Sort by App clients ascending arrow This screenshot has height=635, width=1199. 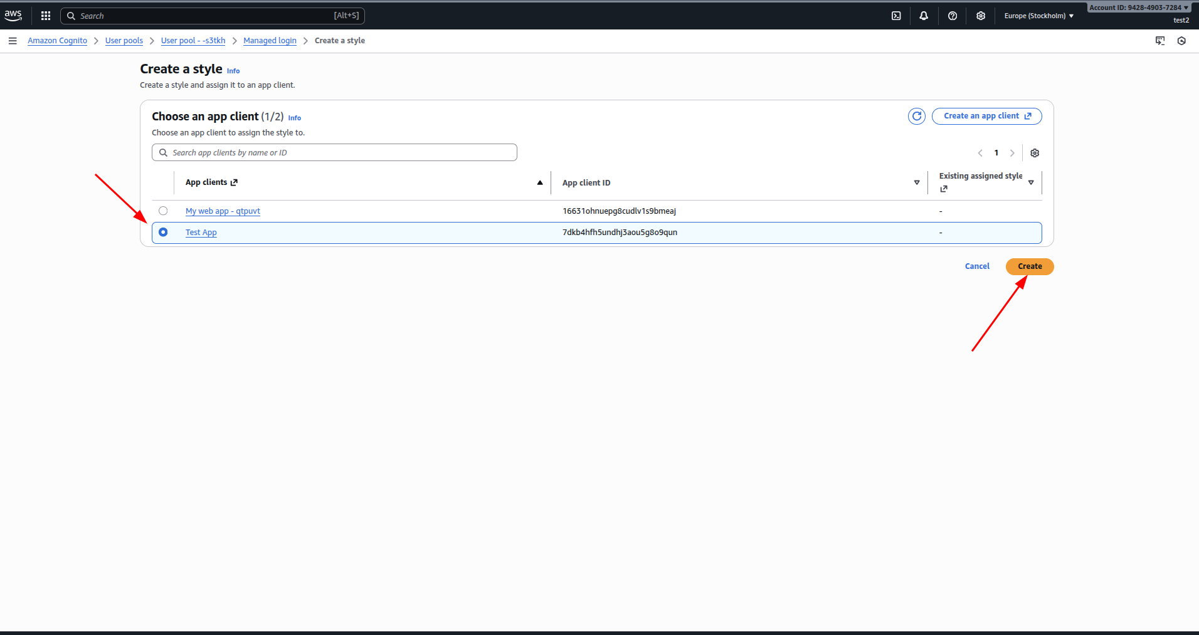pyautogui.click(x=540, y=182)
